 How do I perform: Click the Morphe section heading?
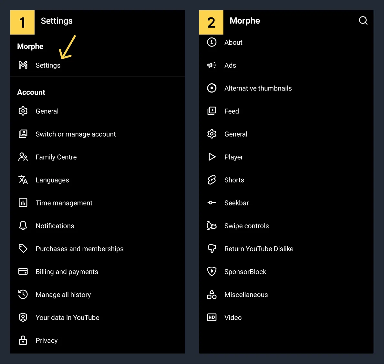(x=30, y=46)
